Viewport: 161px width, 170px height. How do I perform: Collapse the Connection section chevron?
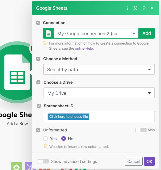38,23
